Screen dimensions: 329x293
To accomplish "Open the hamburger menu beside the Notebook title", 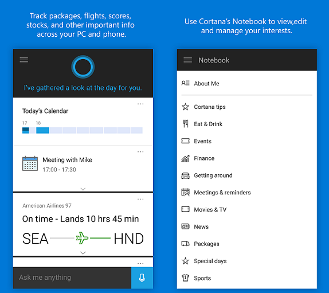I will (x=187, y=60).
